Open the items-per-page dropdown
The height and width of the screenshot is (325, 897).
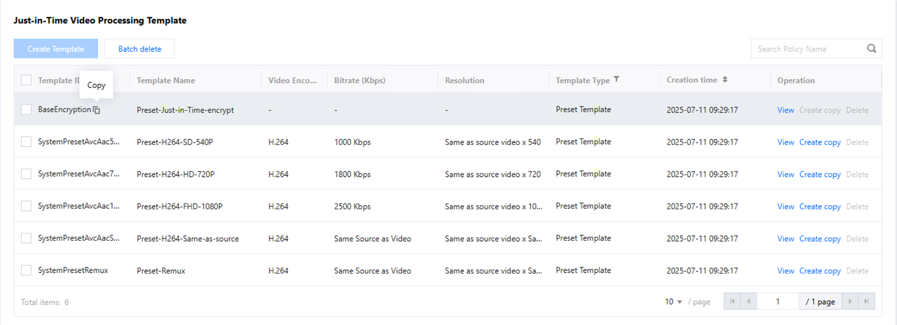pyautogui.click(x=673, y=302)
